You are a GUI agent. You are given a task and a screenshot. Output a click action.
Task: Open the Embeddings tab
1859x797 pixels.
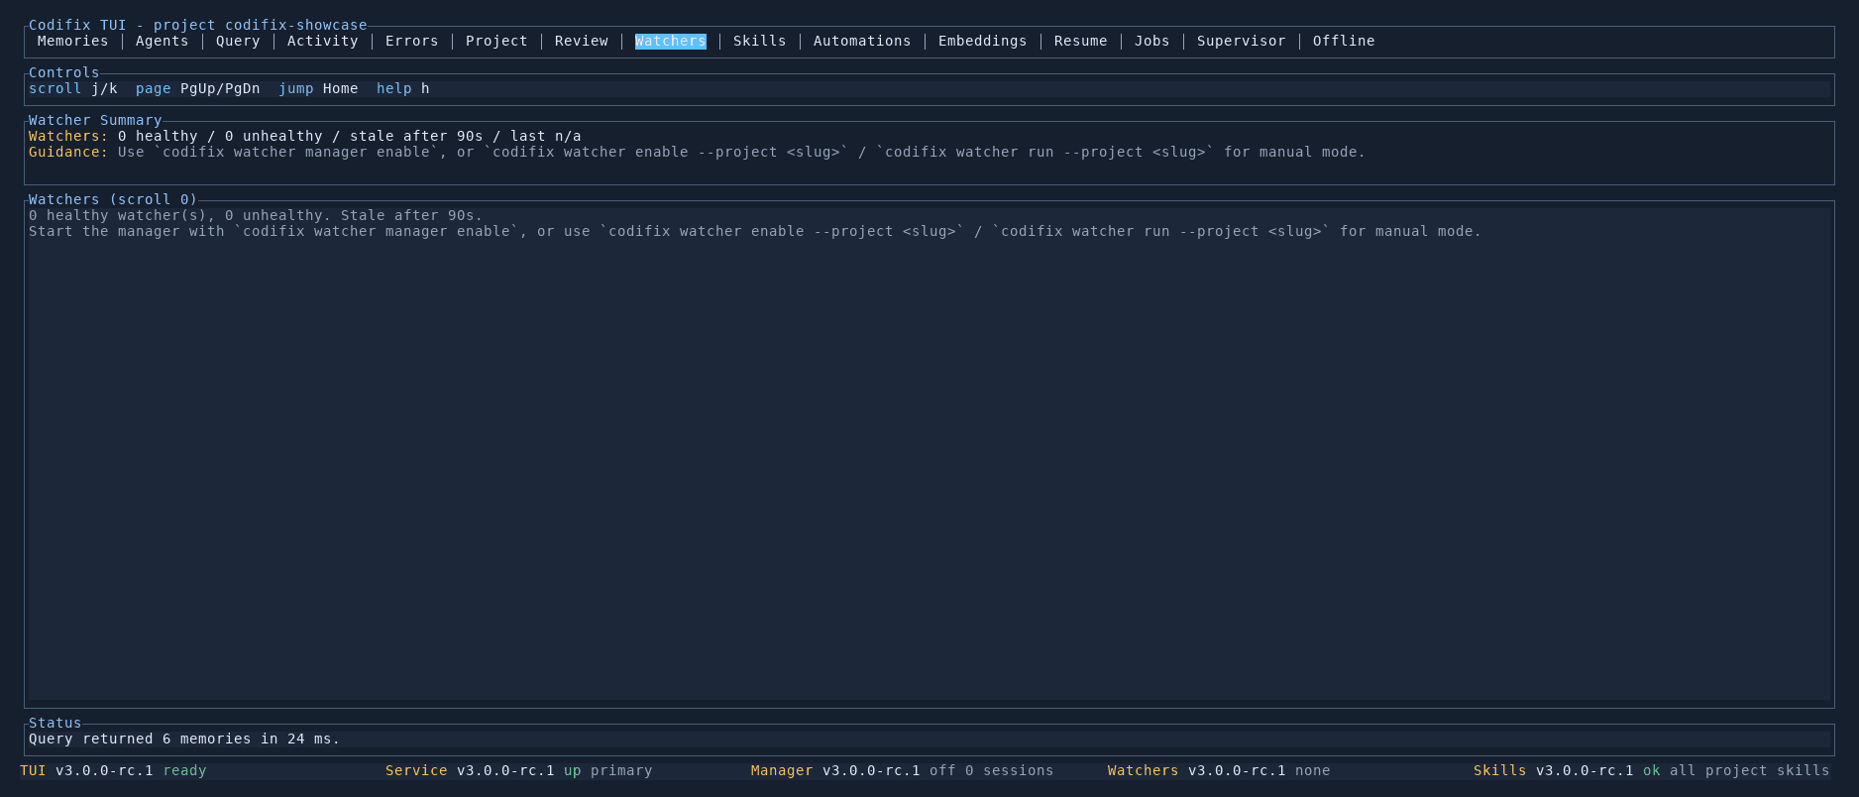click(983, 41)
